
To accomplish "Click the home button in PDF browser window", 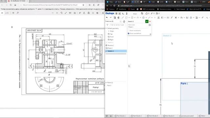I will (x=15, y=5).
